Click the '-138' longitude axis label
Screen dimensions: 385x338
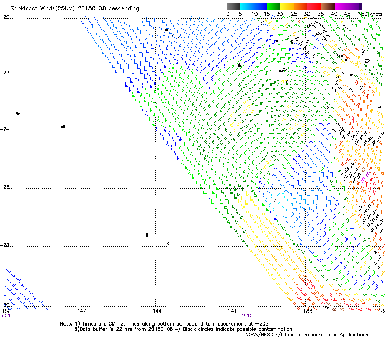coord(306,311)
